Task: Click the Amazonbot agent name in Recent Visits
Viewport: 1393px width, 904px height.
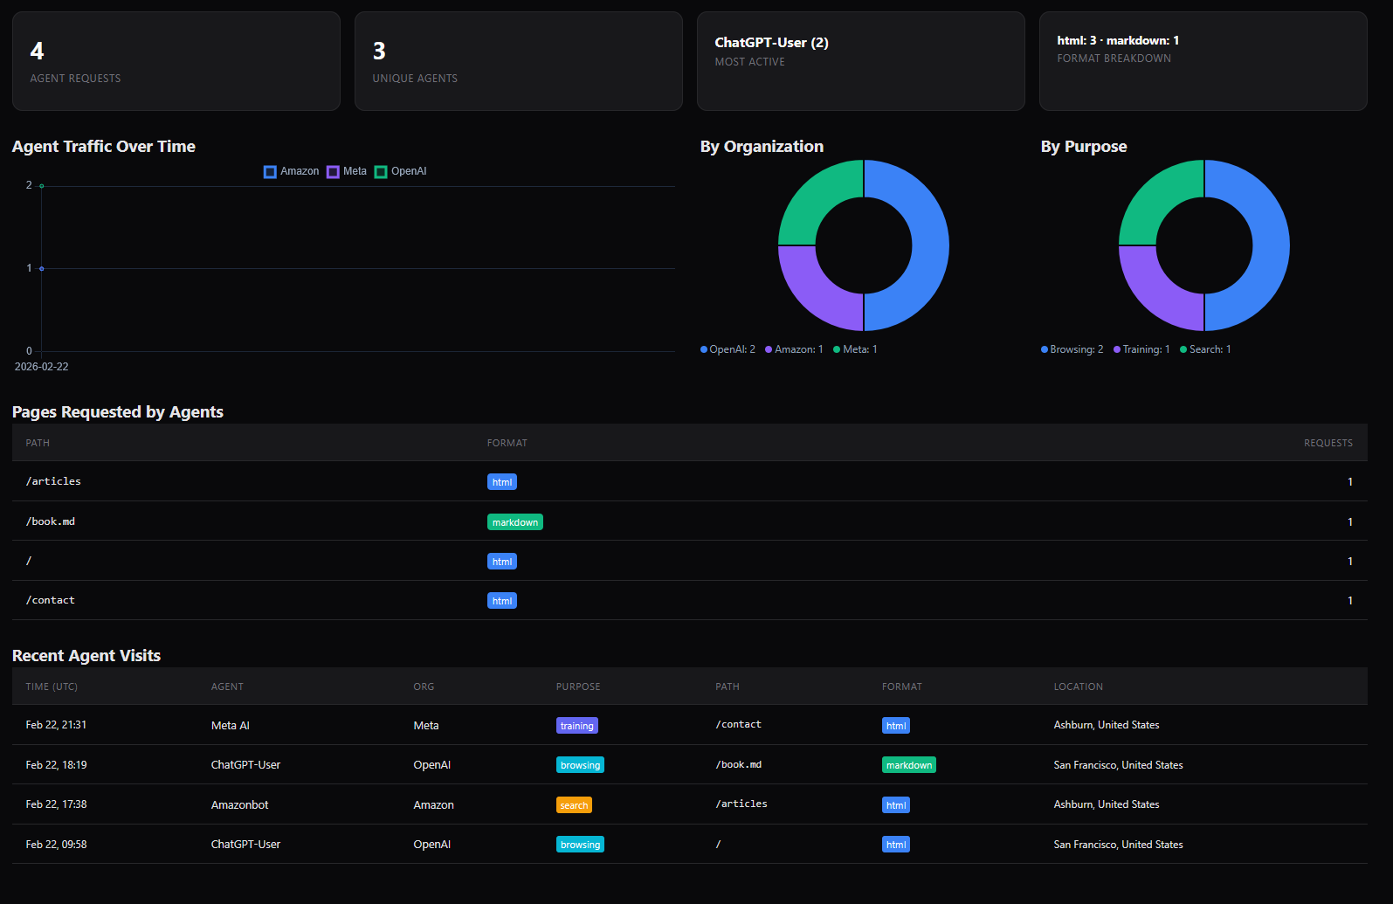Action: coord(239,805)
